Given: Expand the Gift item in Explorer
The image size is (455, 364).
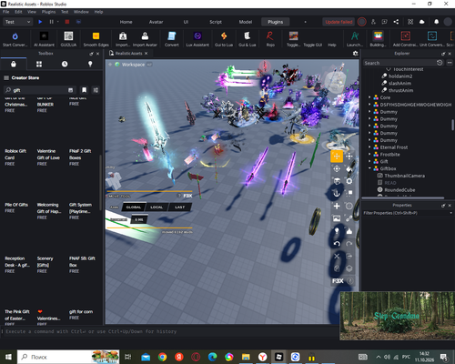Looking at the screenshot, I should pyautogui.click(x=369, y=161).
